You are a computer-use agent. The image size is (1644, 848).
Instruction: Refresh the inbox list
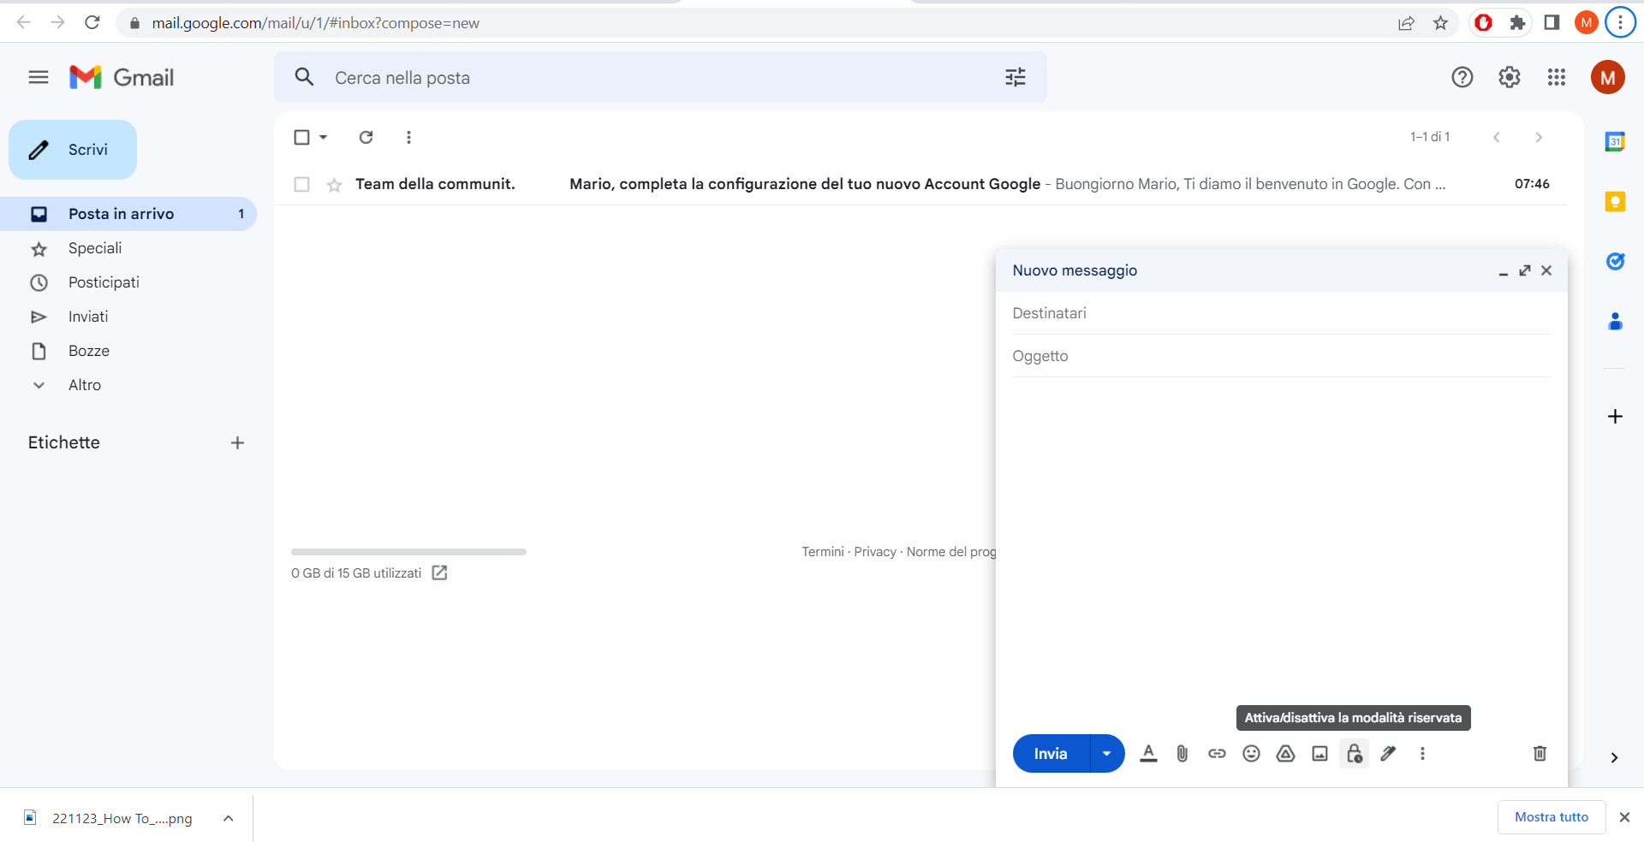(x=366, y=137)
